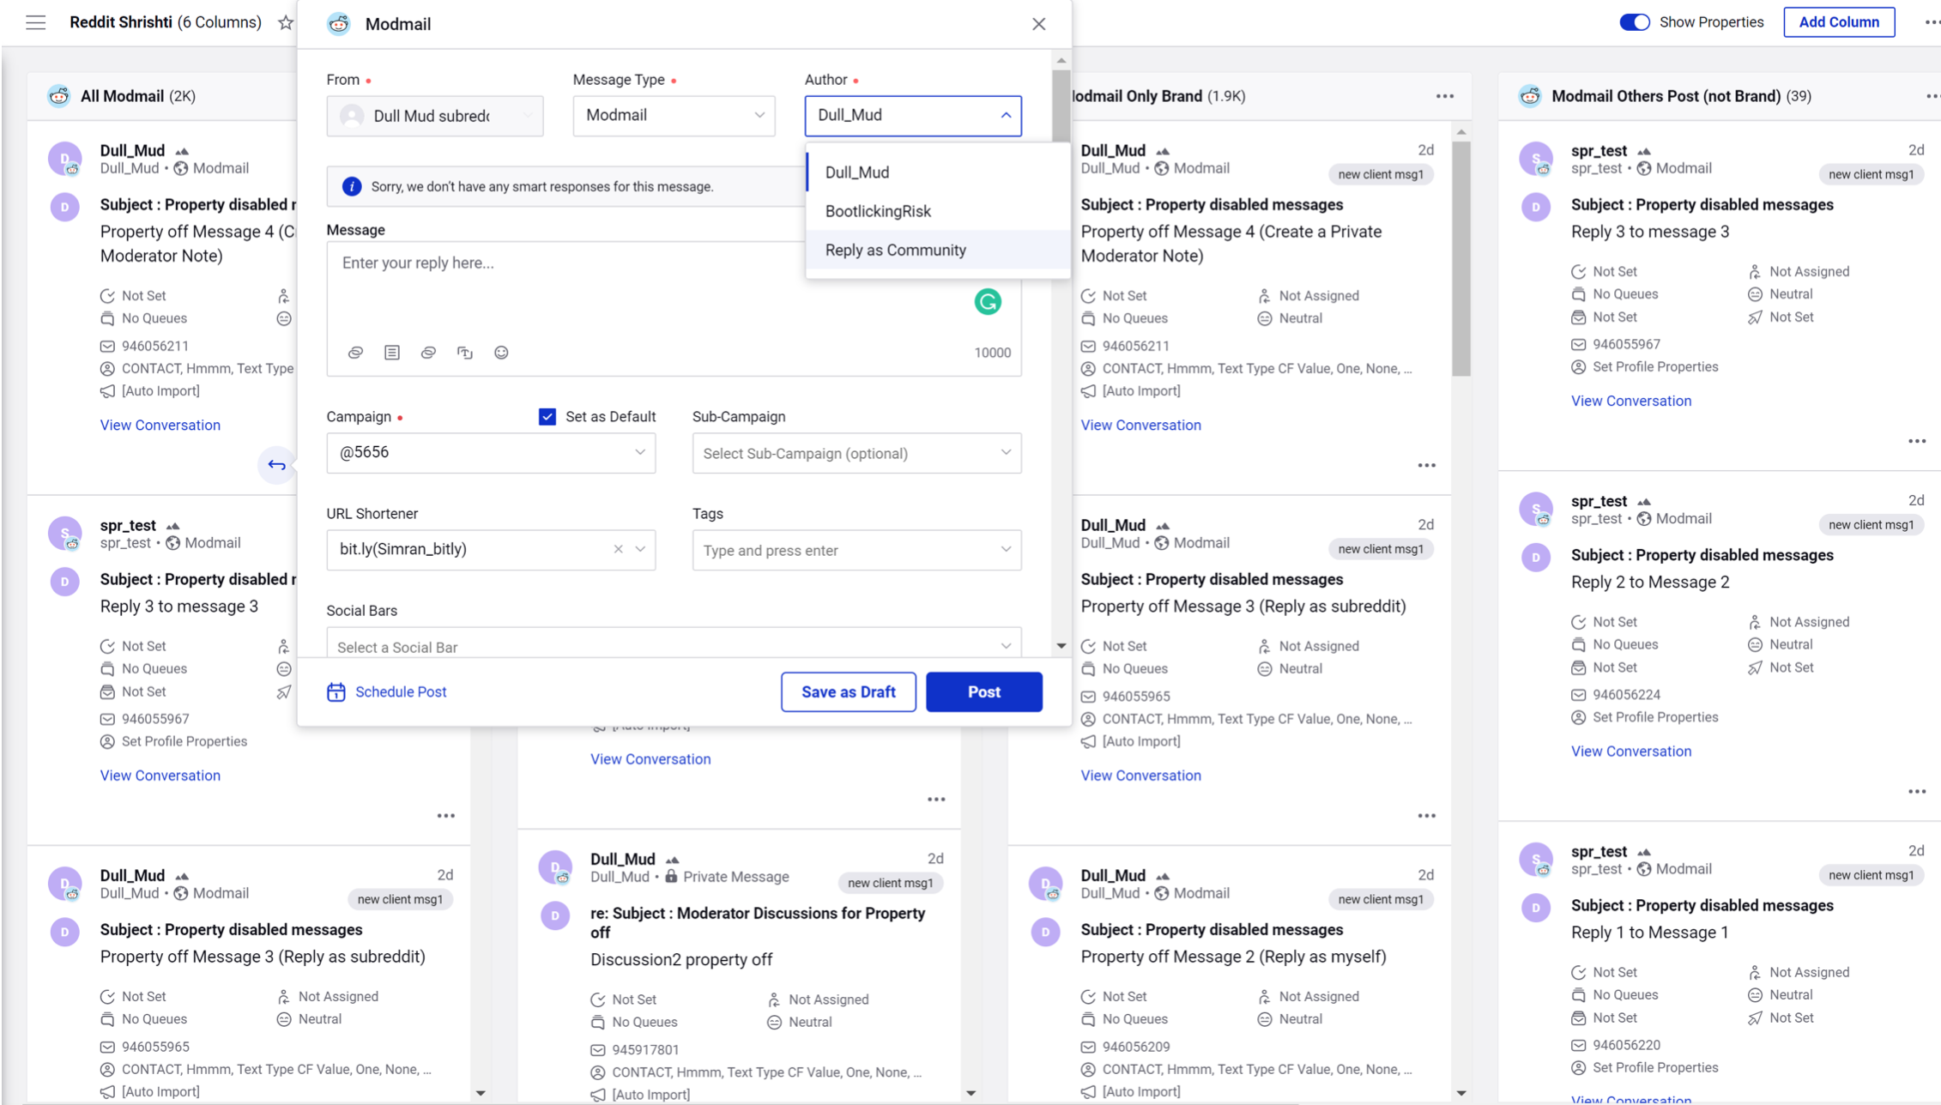Click the All Modmail Reddit column icon
This screenshot has width=1941, height=1105.
(58, 96)
